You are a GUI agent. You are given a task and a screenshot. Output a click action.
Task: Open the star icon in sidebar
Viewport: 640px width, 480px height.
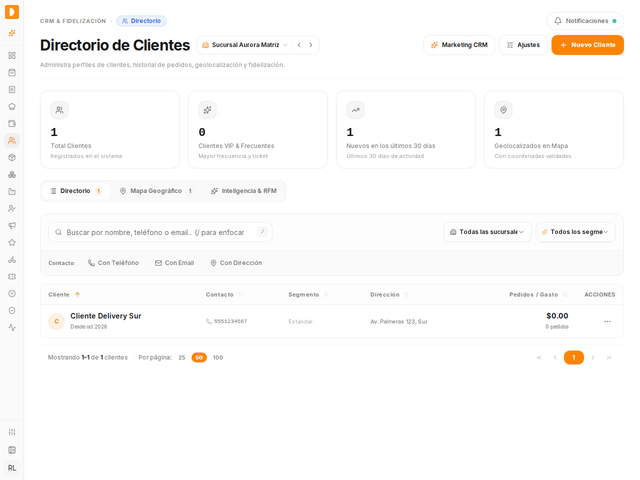coord(12,242)
